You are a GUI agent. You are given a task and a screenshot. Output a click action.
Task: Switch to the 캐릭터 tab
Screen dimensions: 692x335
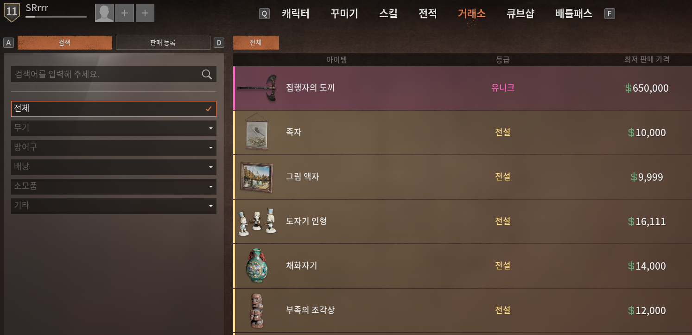coord(296,13)
